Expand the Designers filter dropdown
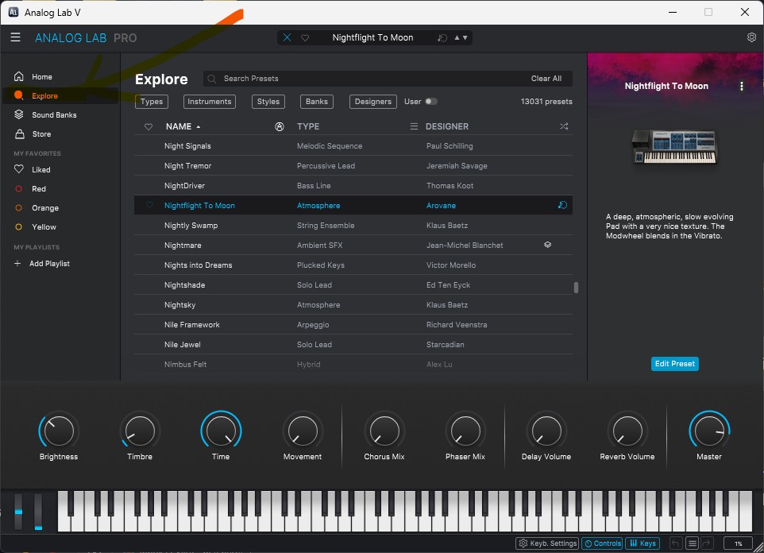Image resolution: width=764 pixels, height=553 pixels. tap(372, 102)
